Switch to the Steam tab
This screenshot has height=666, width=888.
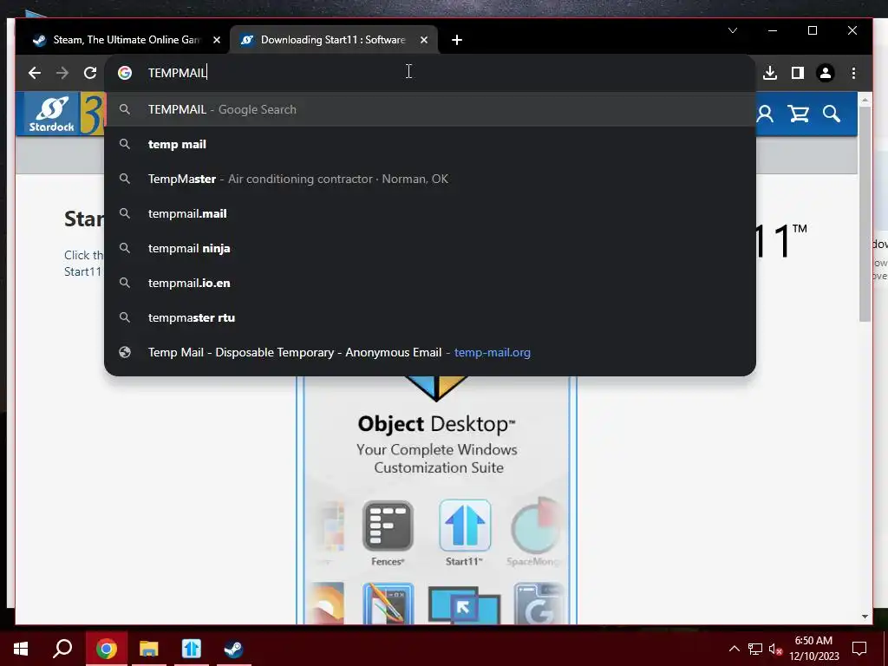tap(126, 40)
